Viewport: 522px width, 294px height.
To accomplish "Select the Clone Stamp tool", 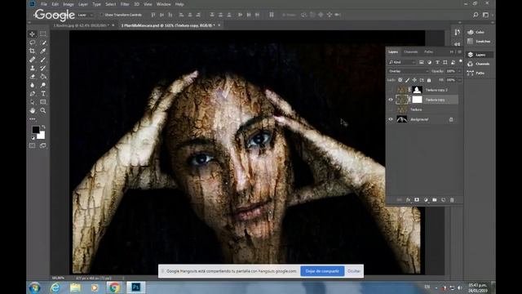I will tap(33, 68).
